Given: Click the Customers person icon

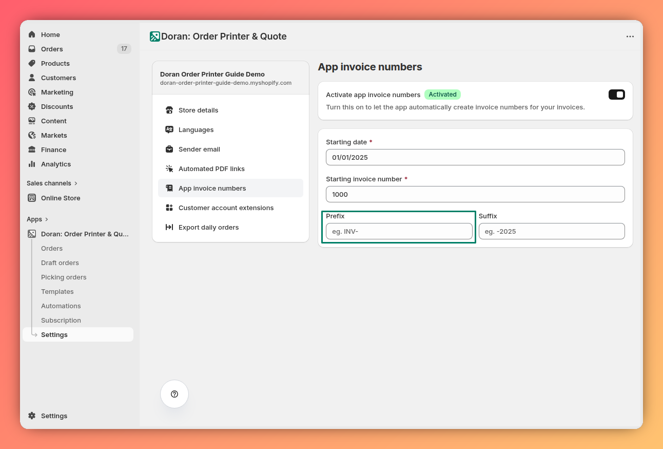Looking at the screenshot, I should (32, 78).
